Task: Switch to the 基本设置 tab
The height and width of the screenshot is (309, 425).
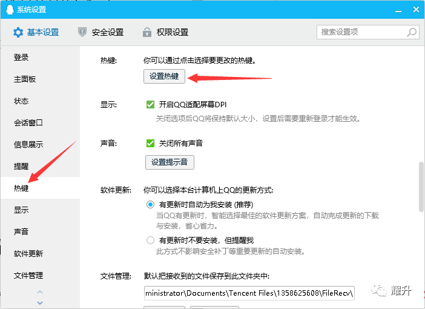Action: point(36,32)
